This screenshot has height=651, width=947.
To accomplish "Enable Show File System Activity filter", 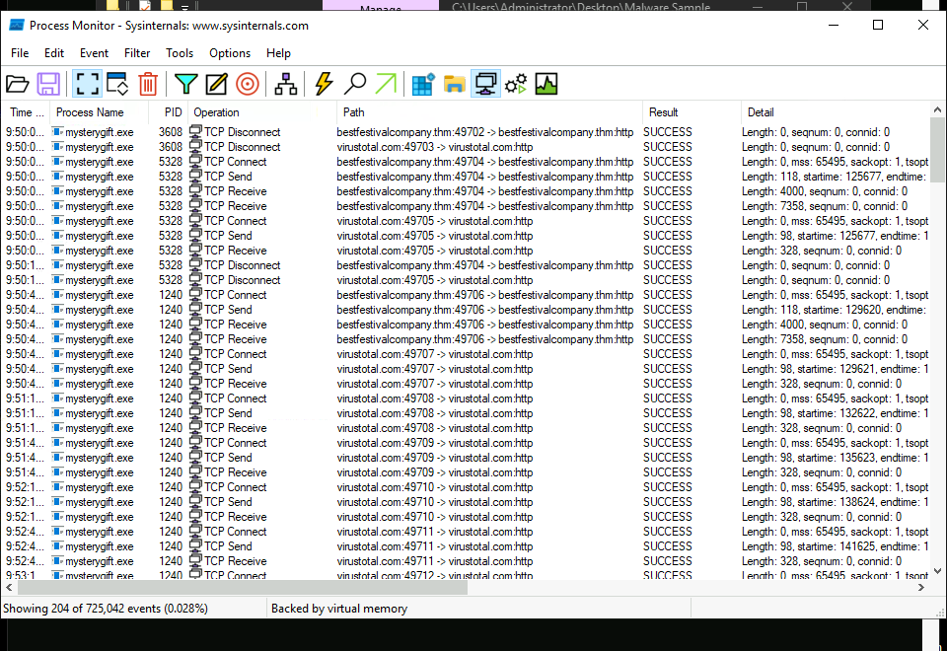I will [x=454, y=84].
